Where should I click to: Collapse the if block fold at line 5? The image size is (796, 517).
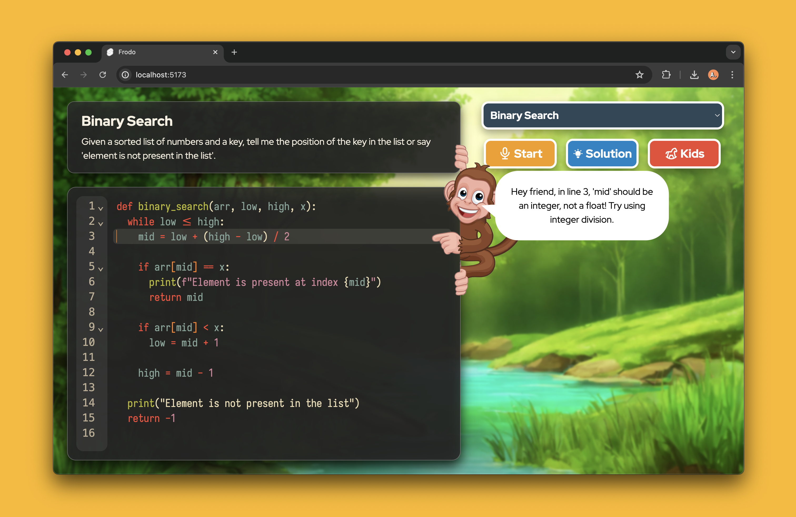pyautogui.click(x=101, y=269)
